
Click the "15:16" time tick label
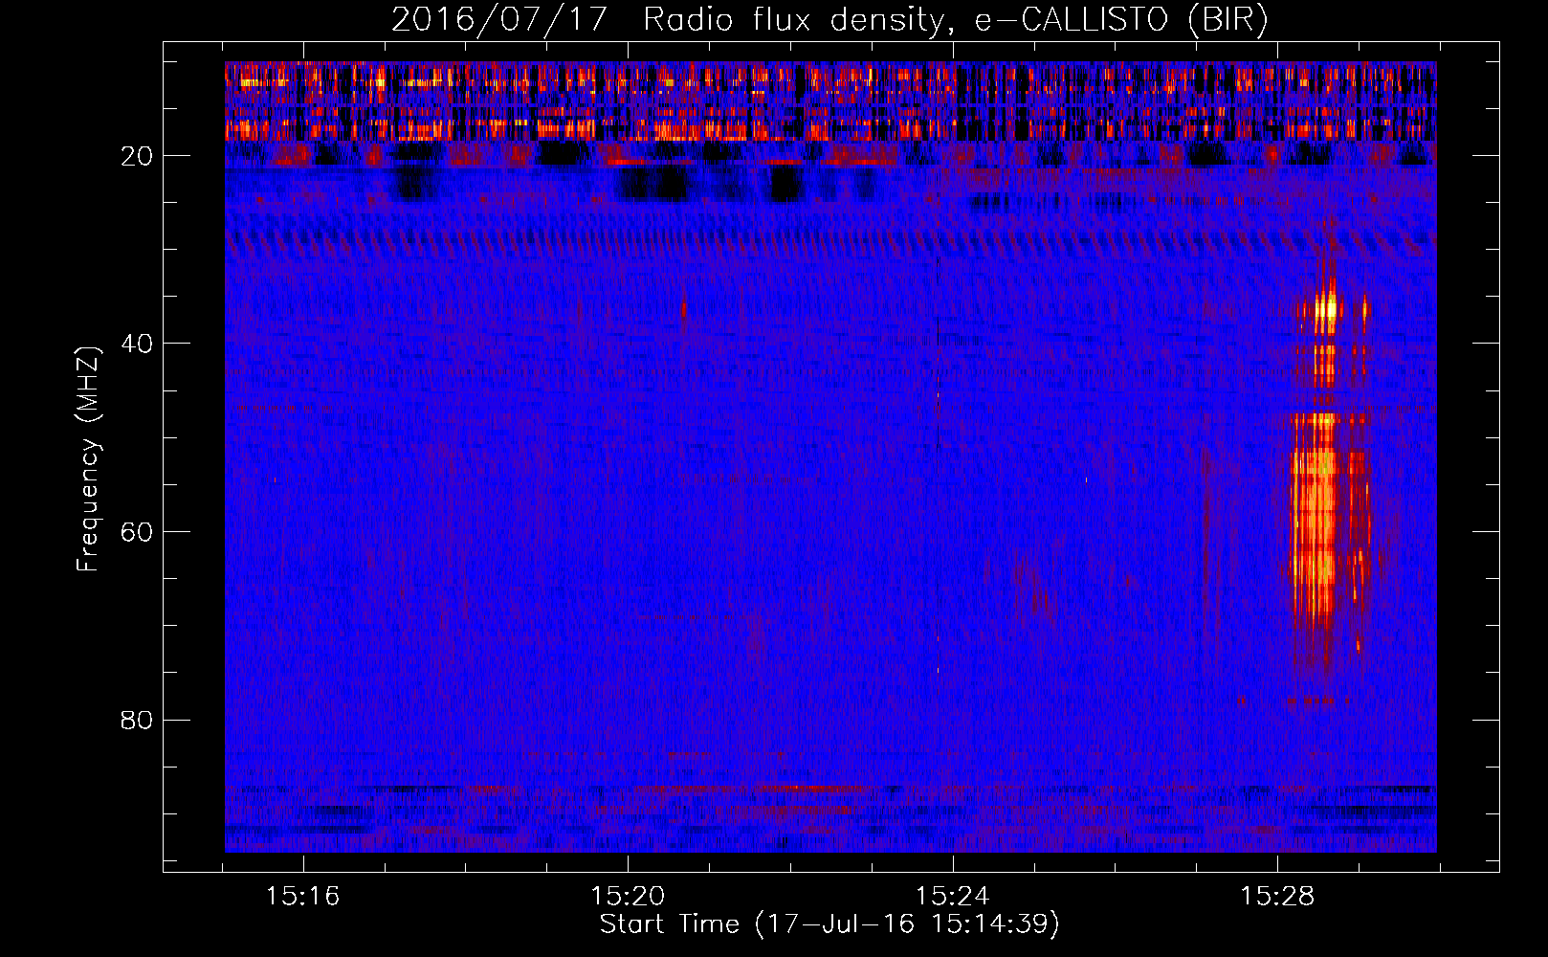click(x=303, y=897)
